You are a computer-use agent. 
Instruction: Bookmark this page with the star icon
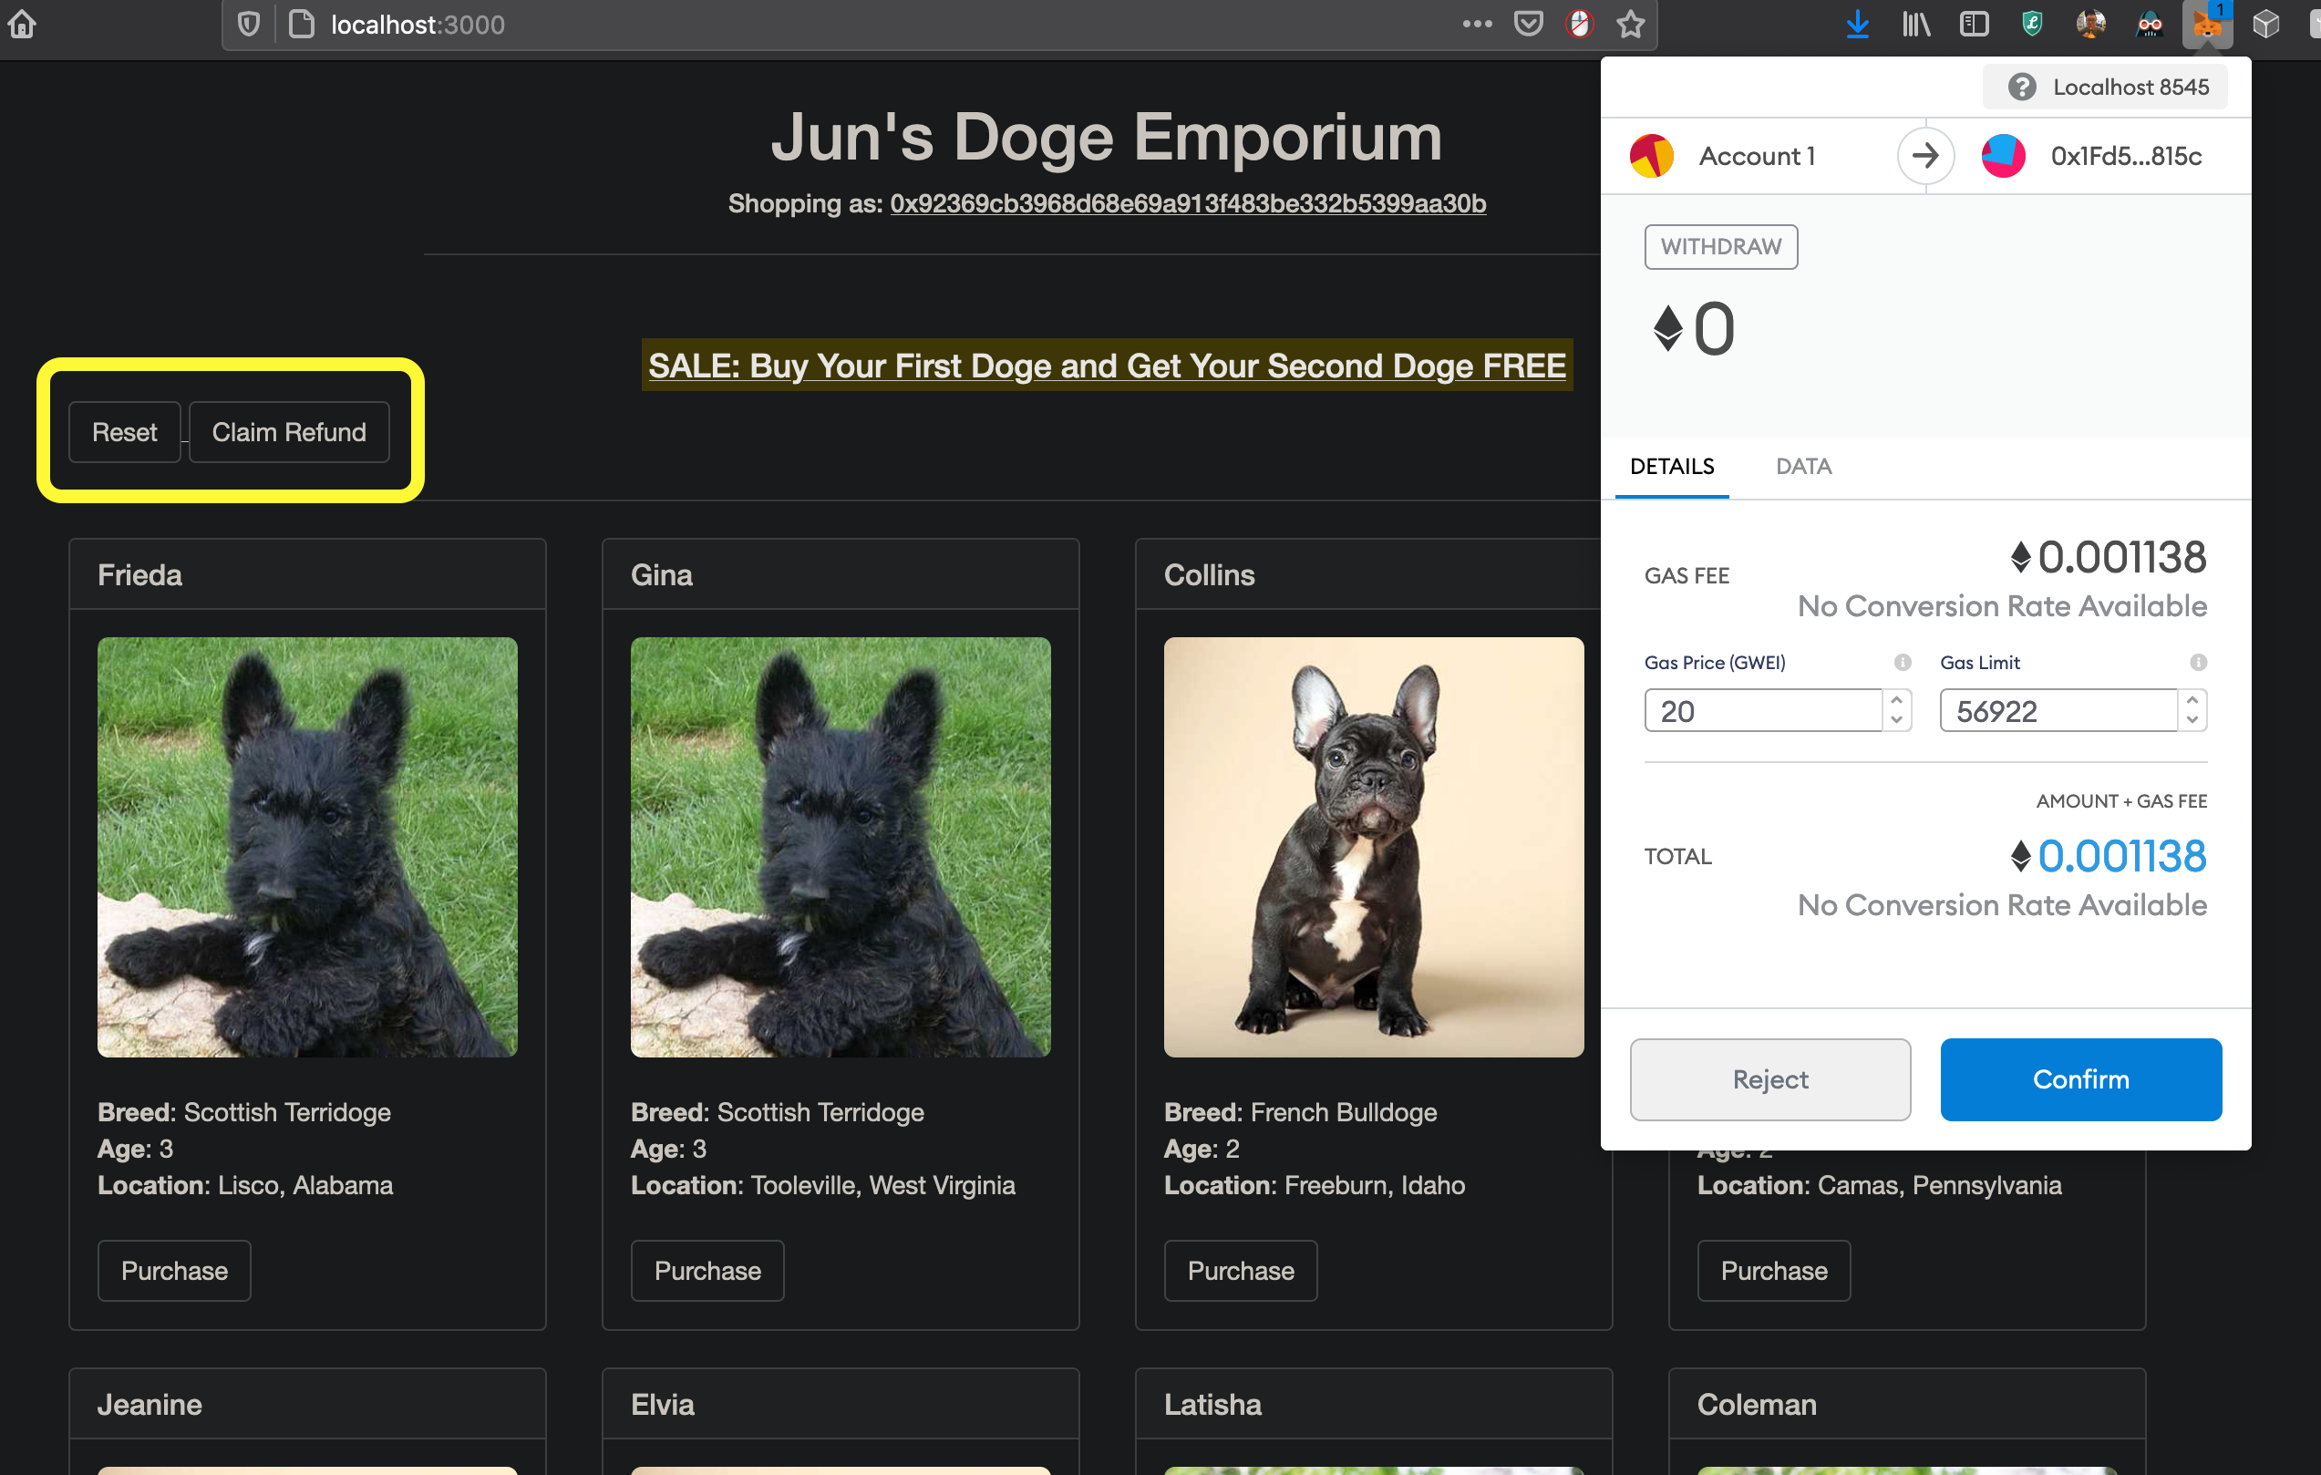1631,23
